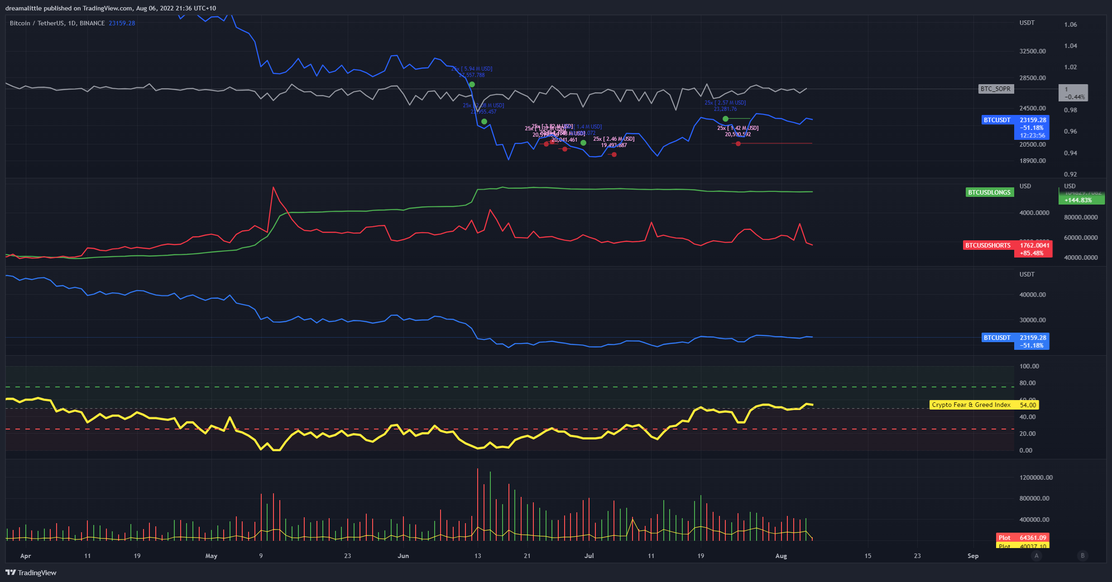Viewport: 1112px width, 582px height.
Task: Click the 12:23:56 countdown timer
Action: (x=1032, y=135)
